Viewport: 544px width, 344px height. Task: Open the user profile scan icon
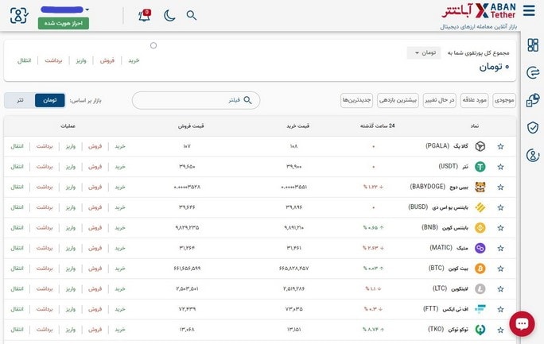pos(18,15)
